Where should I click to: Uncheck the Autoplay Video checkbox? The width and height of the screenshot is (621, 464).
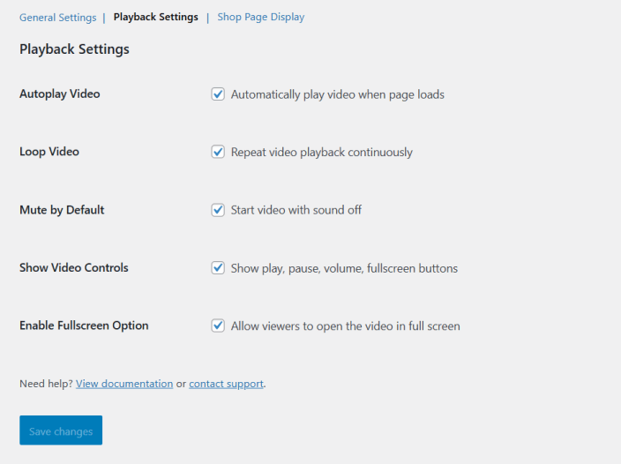pos(218,94)
